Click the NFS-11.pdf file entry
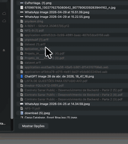This screenshot has width=128, height=144. (x=32, y=108)
